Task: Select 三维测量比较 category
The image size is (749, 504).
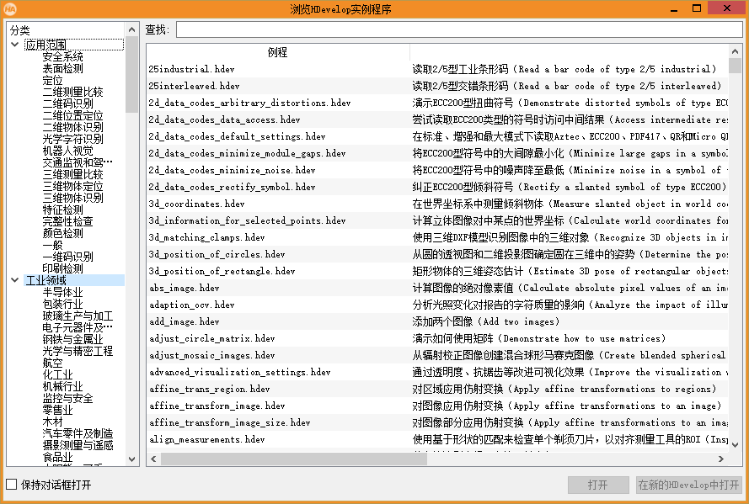Action: pos(72,174)
